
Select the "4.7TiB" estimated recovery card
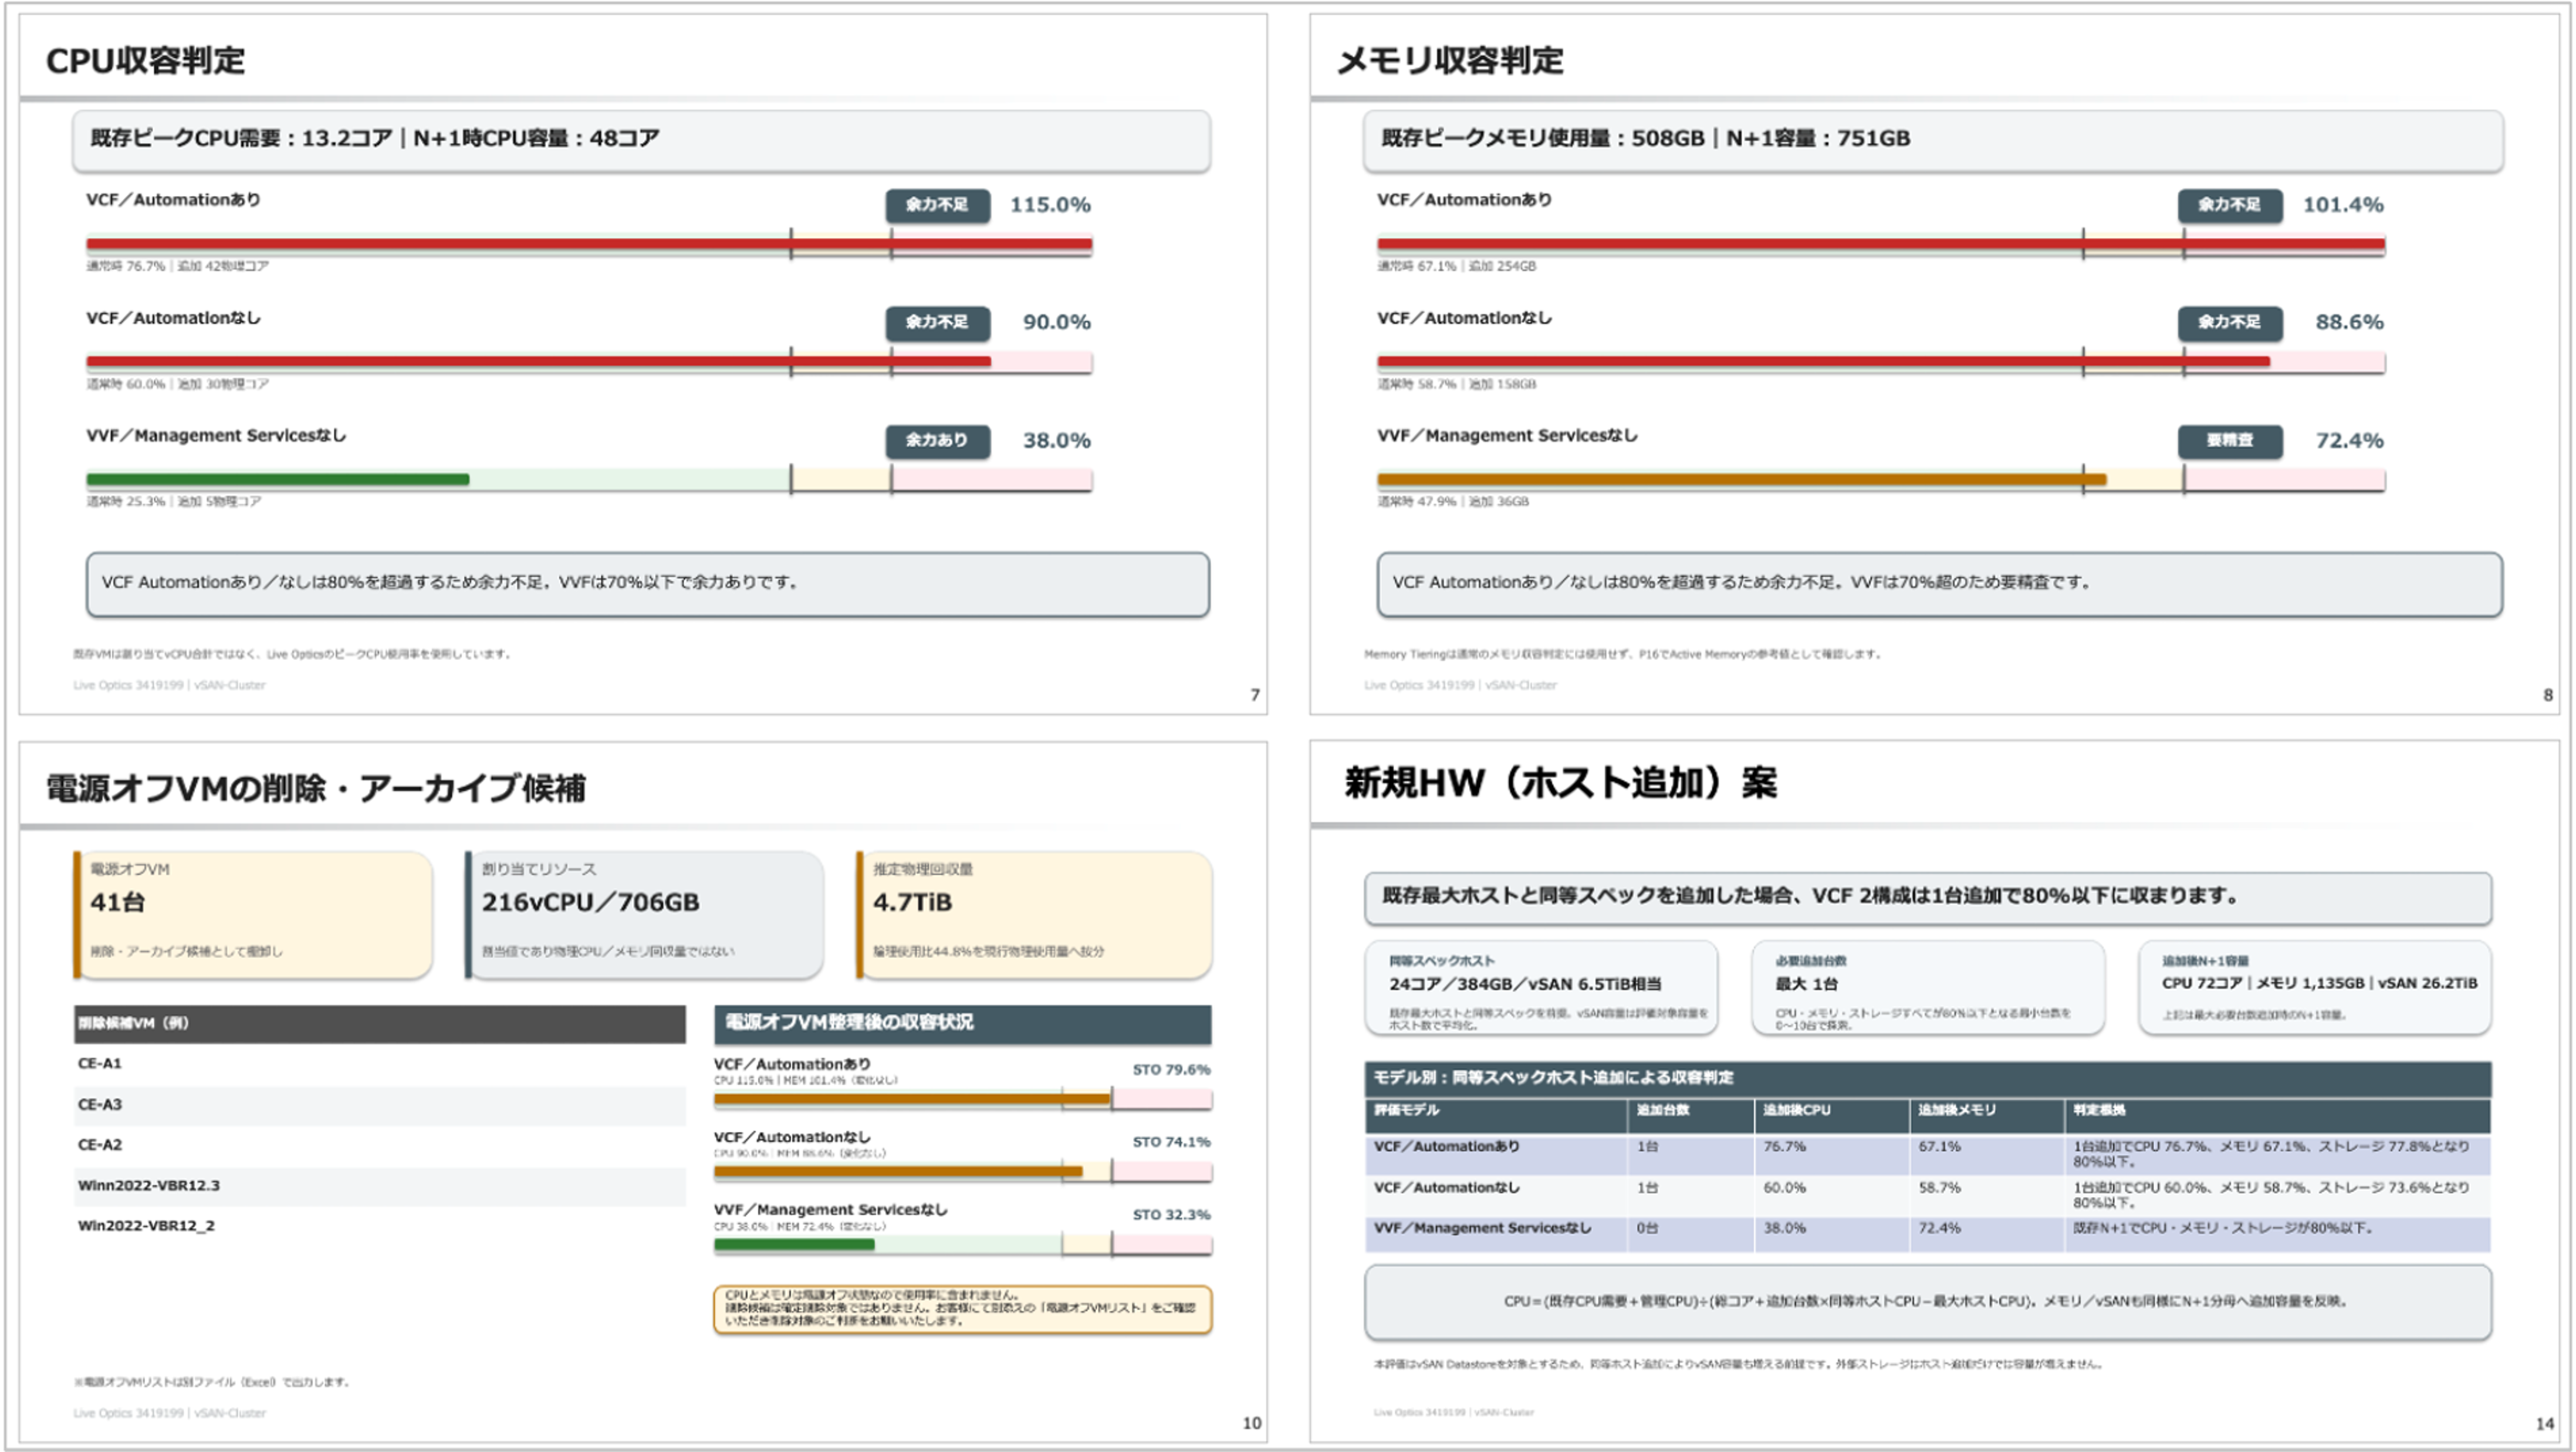click(x=1034, y=914)
